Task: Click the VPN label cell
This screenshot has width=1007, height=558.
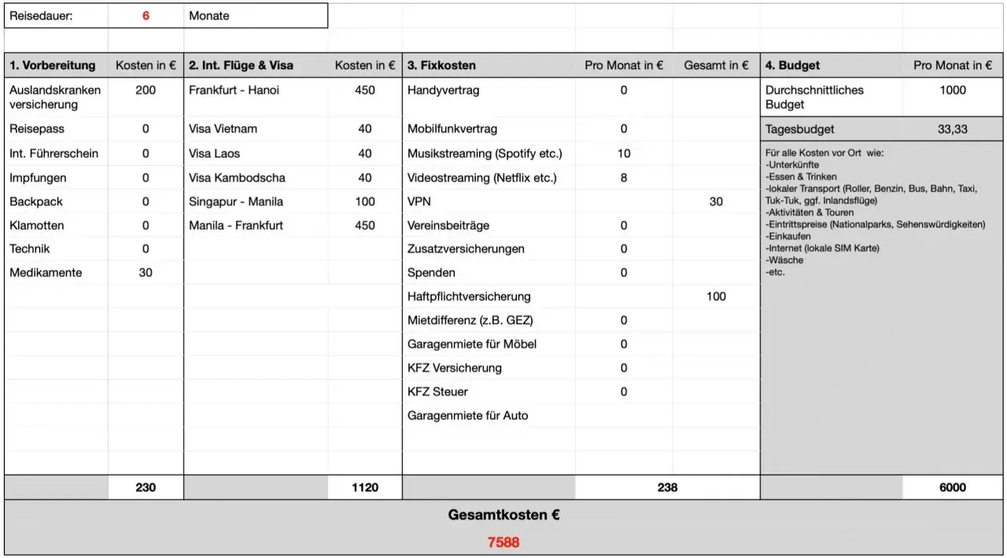Action: click(489, 201)
